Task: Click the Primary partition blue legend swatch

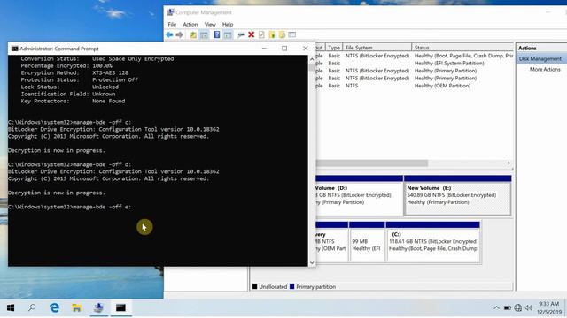Action: pyautogui.click(x=291, y=286)
